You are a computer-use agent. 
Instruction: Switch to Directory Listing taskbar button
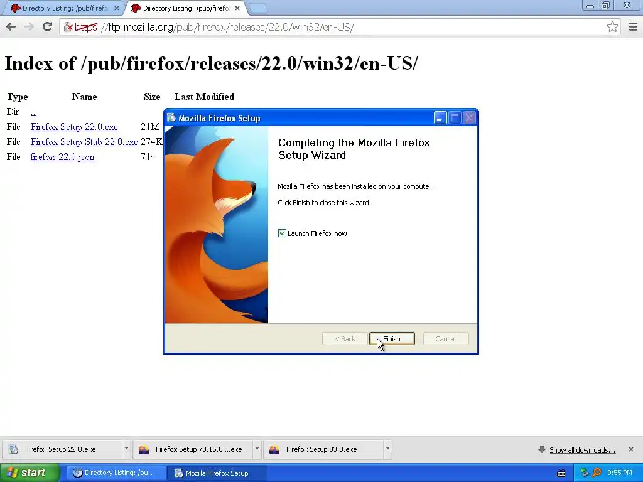tap(115, 473)
